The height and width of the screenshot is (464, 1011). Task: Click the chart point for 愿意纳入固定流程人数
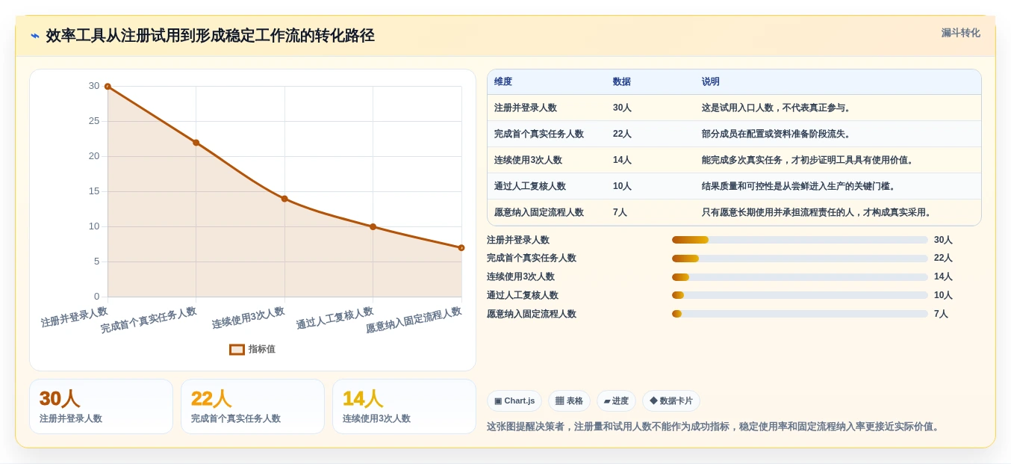tap(461, 248)
